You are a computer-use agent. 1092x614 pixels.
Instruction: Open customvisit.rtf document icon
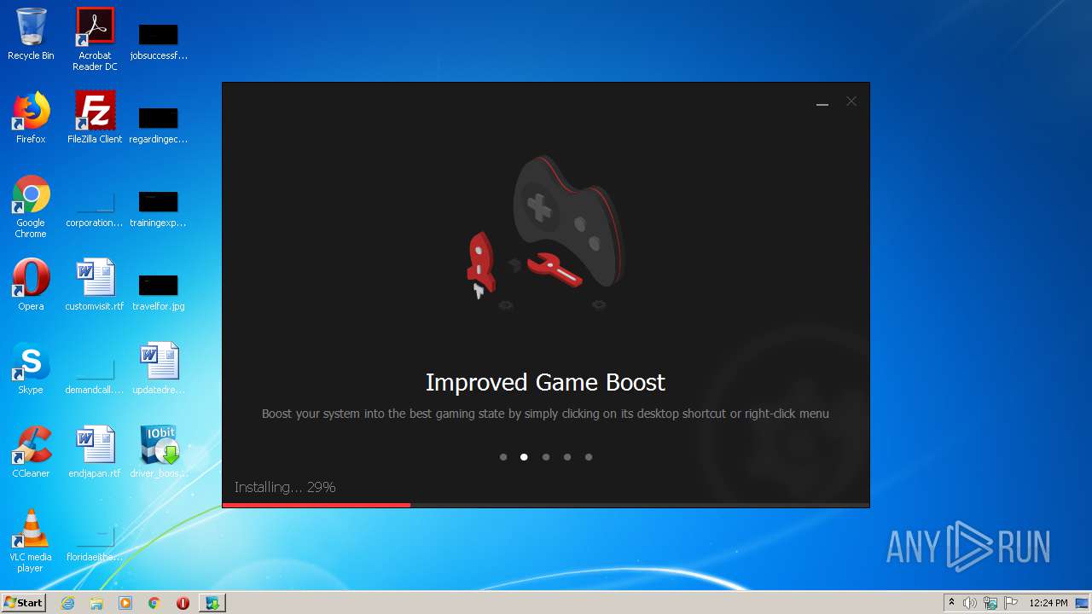tap(95, 285)
